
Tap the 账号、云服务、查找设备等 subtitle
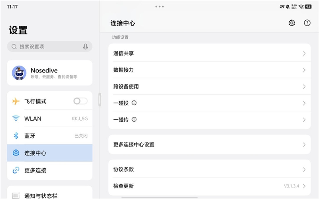point(54,77)
